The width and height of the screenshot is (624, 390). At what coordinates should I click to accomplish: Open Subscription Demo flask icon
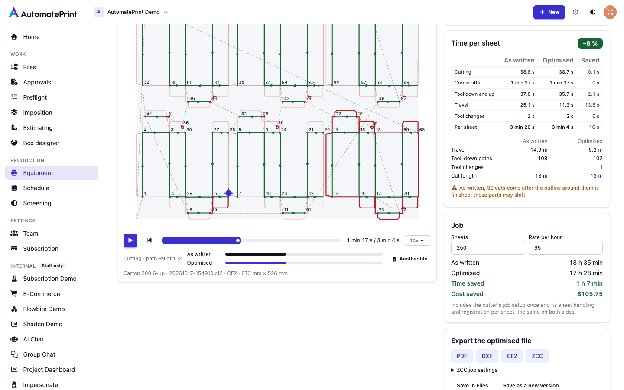click(14, 279)
